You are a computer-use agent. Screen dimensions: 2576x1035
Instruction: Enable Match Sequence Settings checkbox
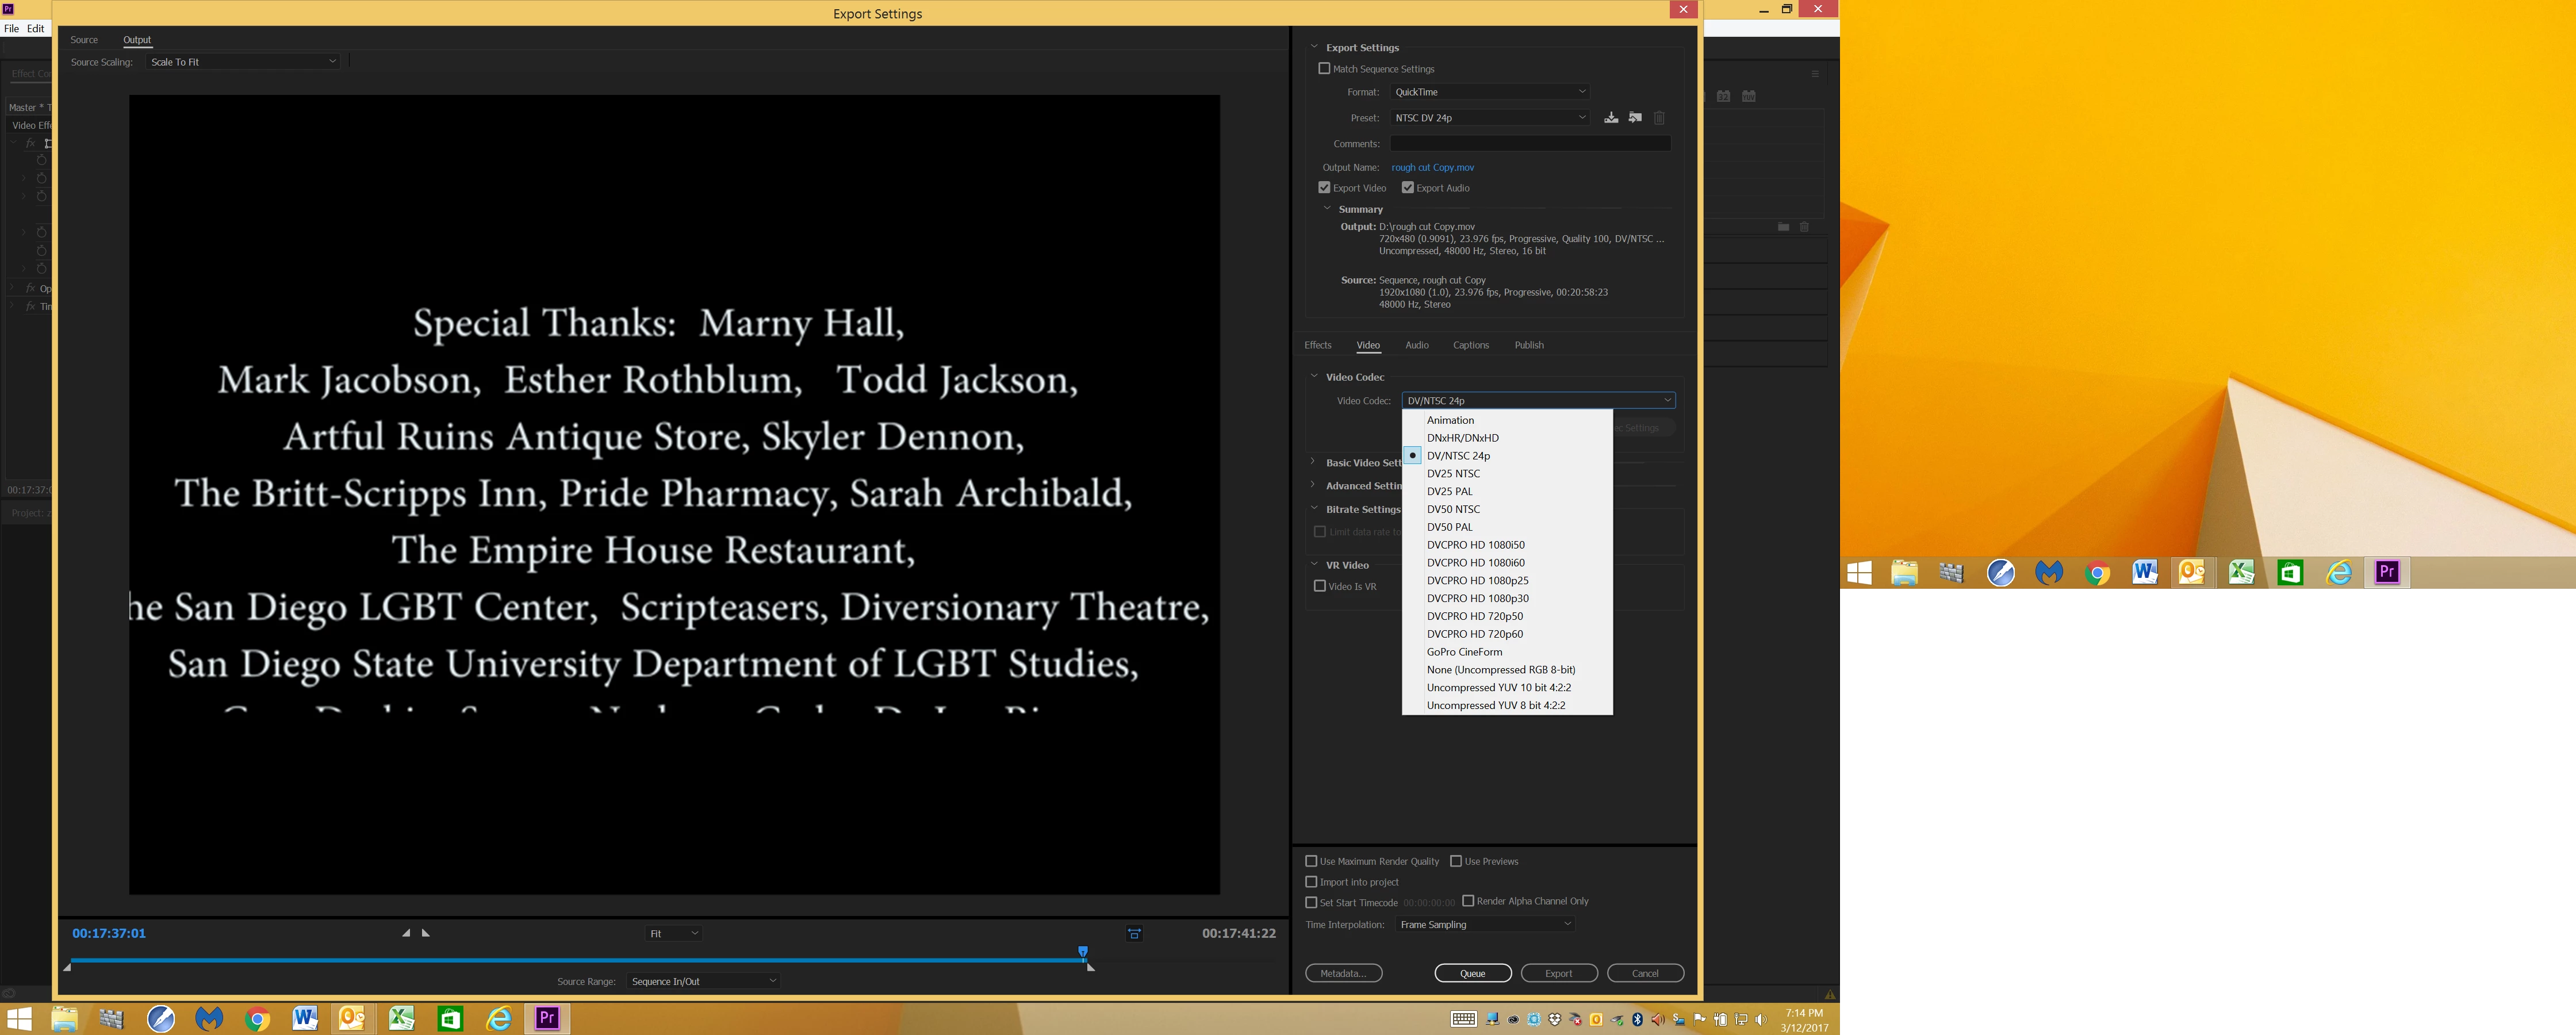coord(1324,69)
